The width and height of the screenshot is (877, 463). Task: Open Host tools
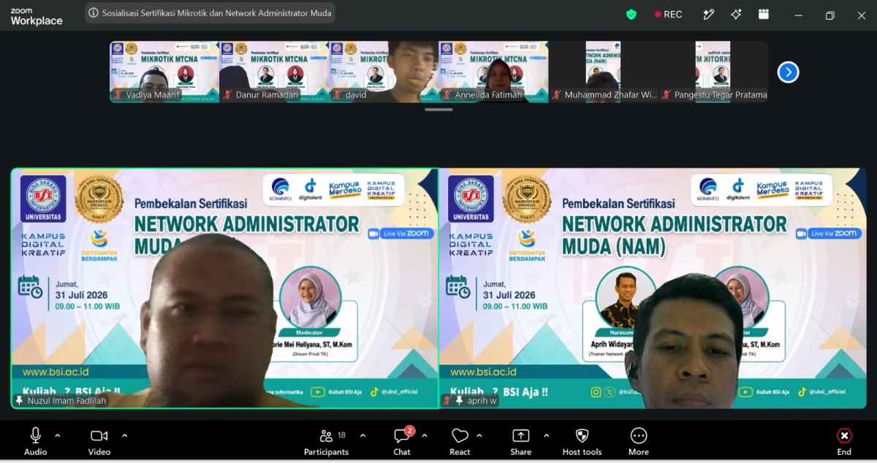click(582, 442)
